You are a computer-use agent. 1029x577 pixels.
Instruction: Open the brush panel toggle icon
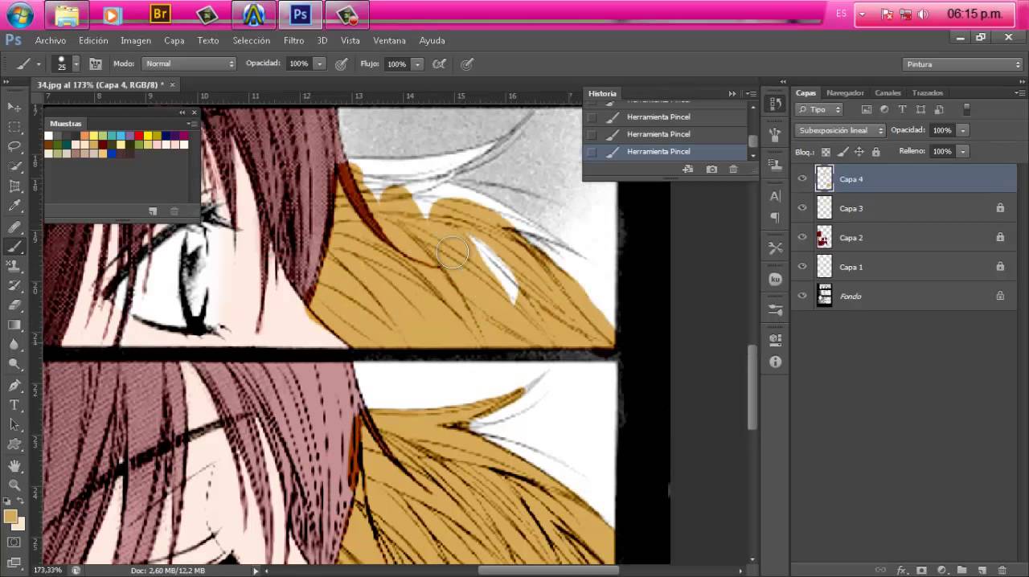click(96, 63)
